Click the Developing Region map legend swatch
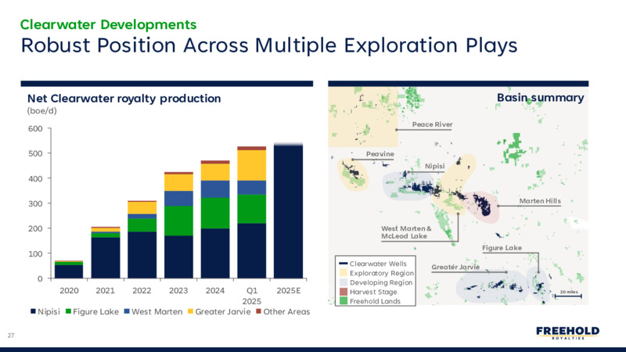Viewport: 626px width, 352px height. tap(343, 282)
